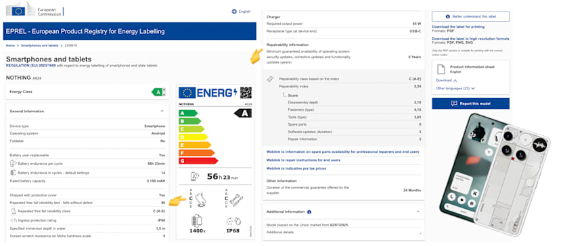Click the repairability class tools icon
Image resolution: width=561 pixels, height=246 pixels.
[x=271, y=79]
